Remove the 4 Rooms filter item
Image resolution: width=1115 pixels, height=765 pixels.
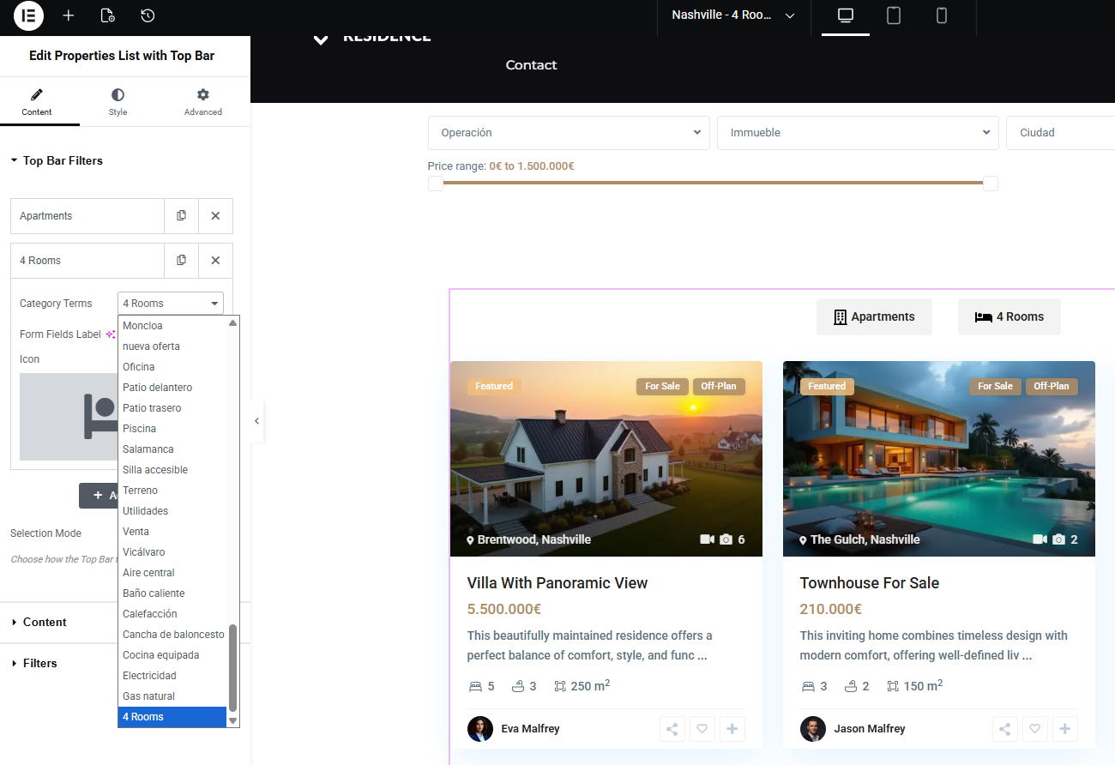(215, 261)
